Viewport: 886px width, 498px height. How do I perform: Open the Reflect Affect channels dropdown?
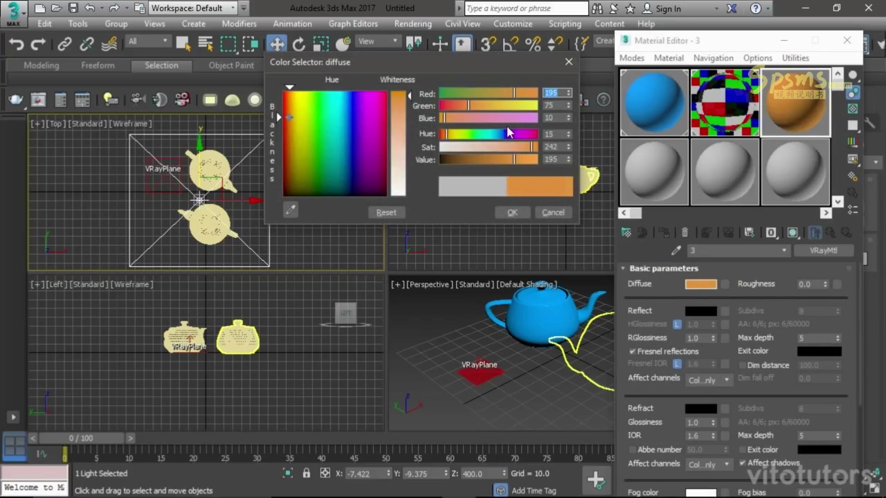coord(708,380)
